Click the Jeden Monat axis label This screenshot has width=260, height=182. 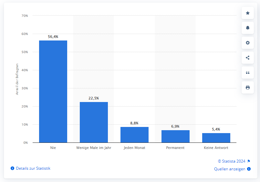point(134,148)
